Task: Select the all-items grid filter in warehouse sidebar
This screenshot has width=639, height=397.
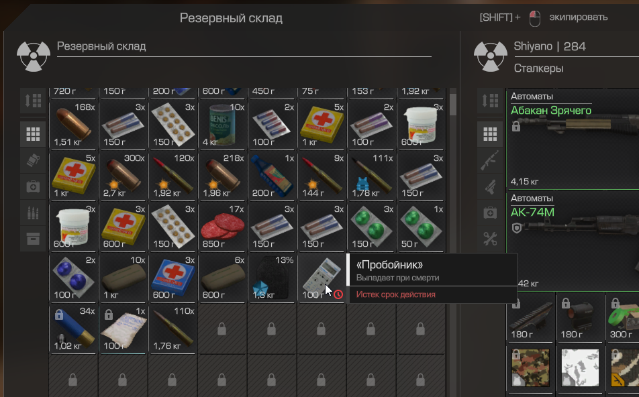Action: click(x=33, y=134)
